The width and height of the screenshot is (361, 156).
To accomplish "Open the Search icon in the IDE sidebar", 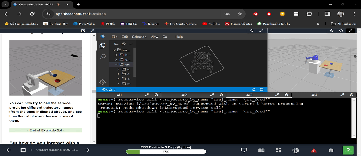I will point(103,57).
